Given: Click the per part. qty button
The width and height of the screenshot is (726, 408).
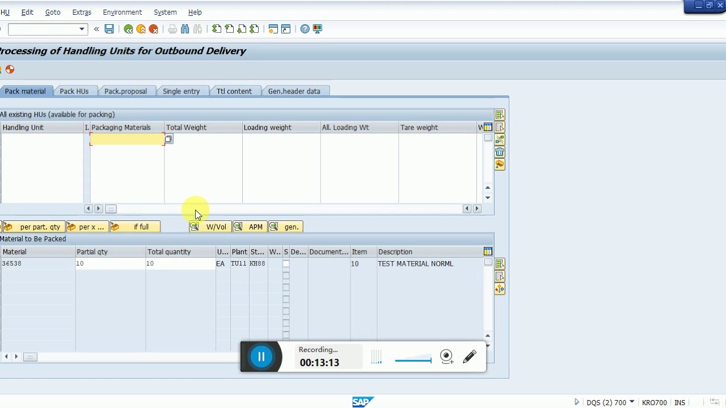Looking at the screenshot, I should 33,227.
